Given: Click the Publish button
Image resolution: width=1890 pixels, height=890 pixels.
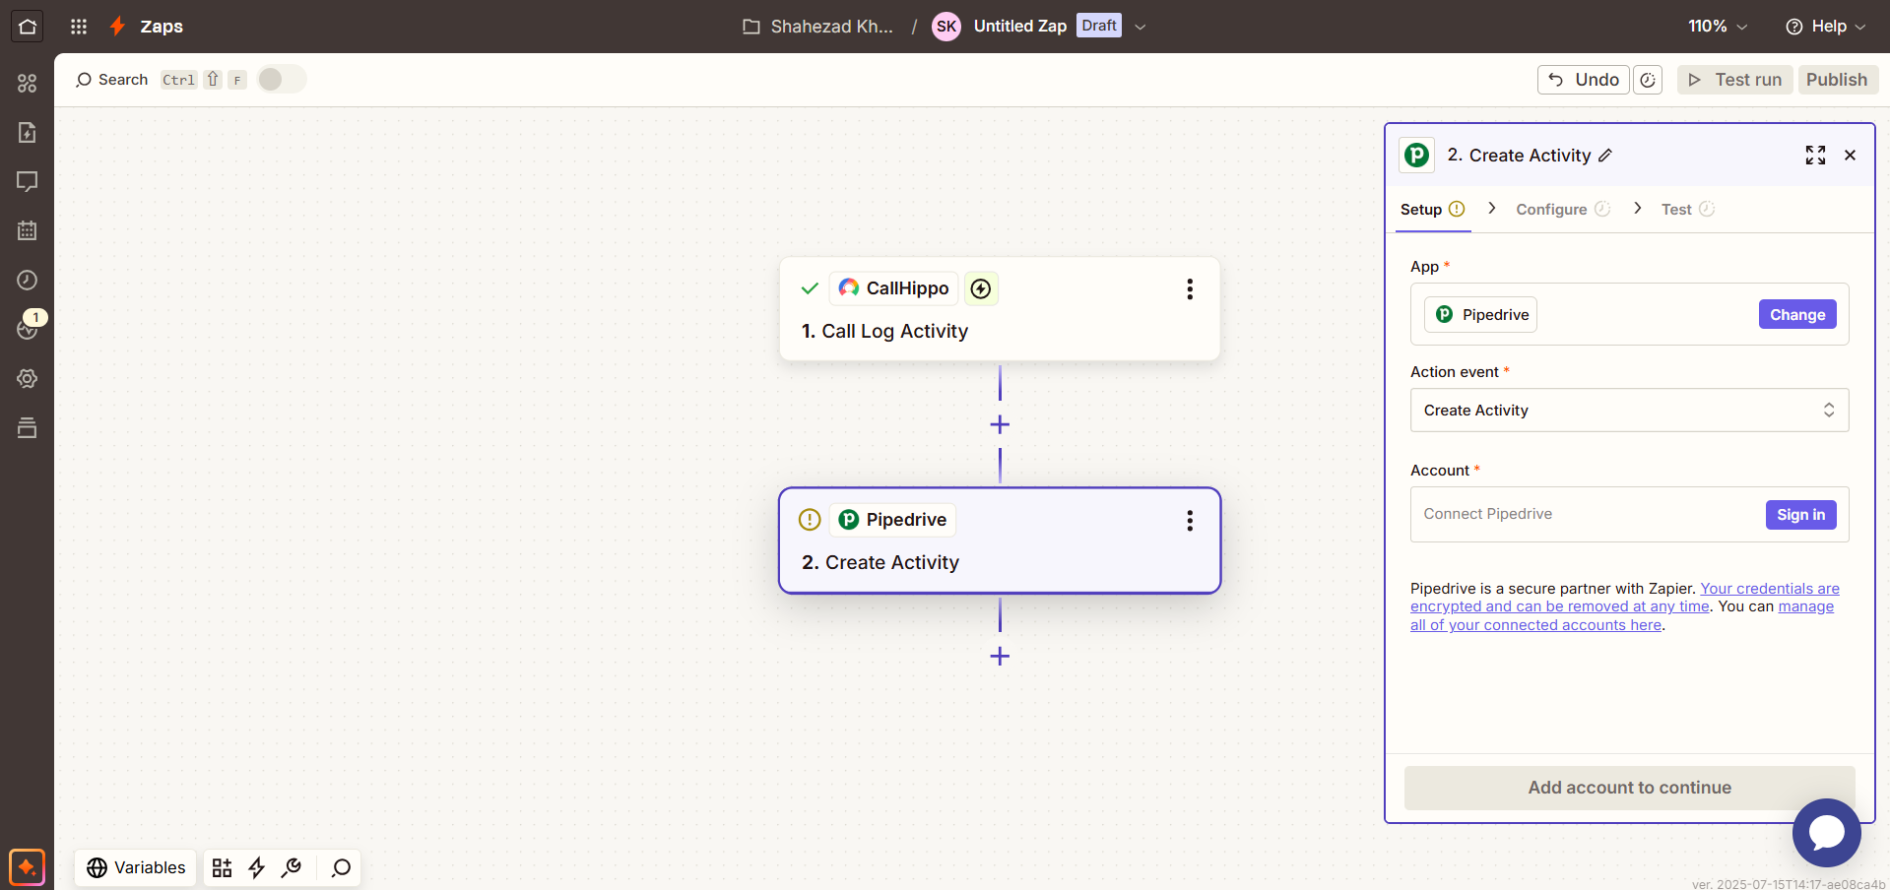Looking at the screenshot, I should pyautogui.click(x=1837, y=80).
